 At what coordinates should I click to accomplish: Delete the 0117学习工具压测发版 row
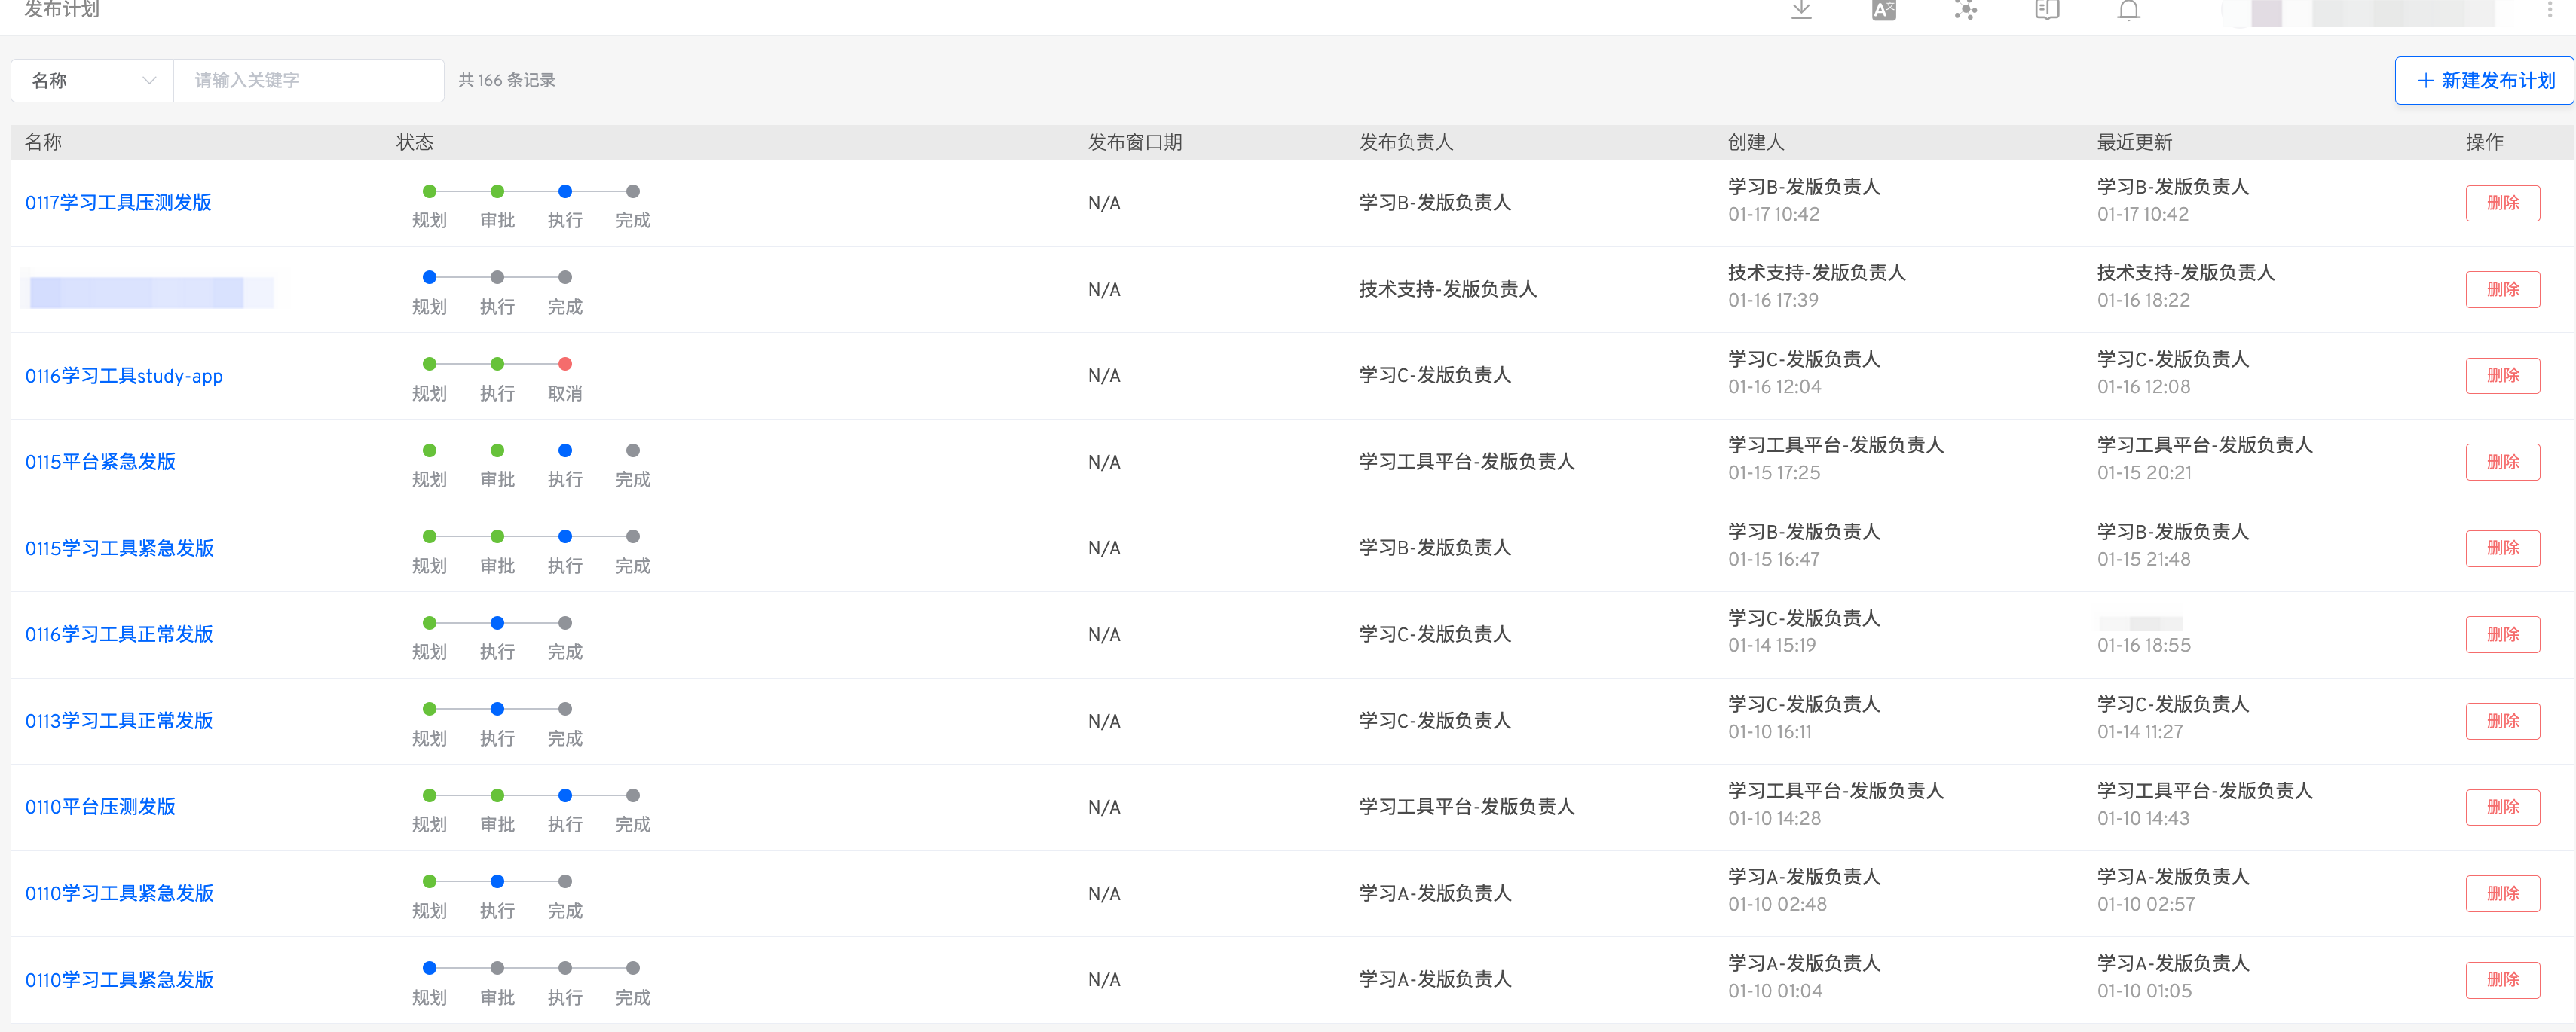point(2502,203)
